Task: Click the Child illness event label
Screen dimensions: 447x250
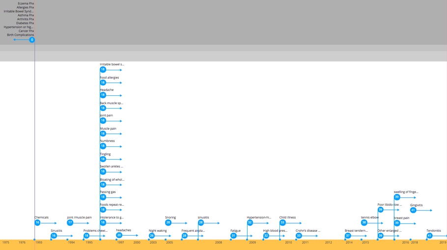Action: pos(287,217)
